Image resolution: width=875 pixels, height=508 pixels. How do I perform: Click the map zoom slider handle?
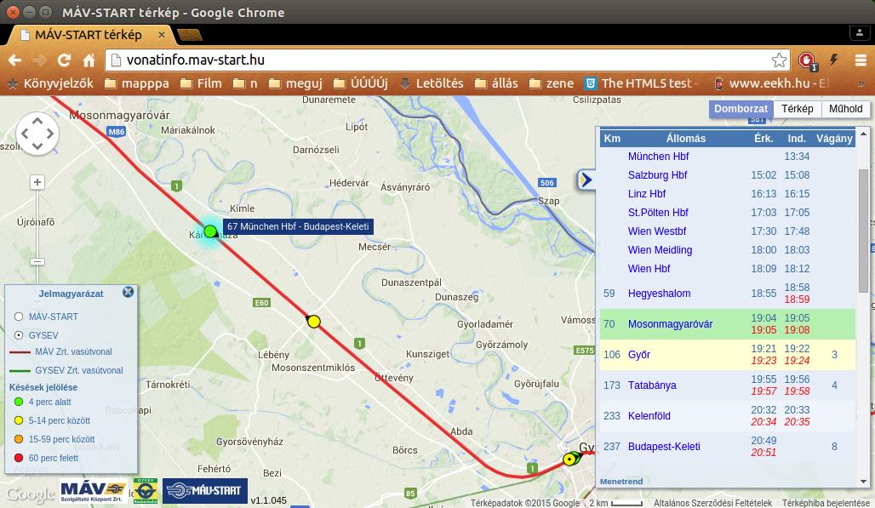37,261
